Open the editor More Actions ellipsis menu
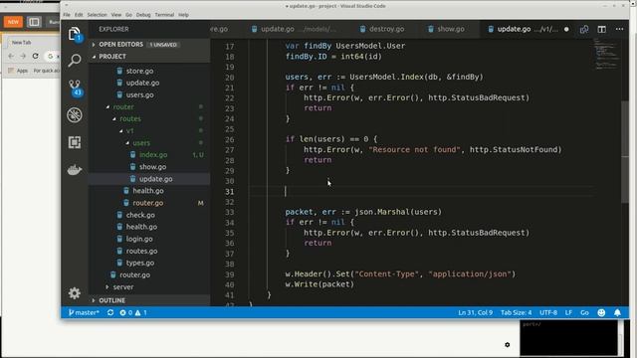The width and height of the screenshot is (637, 358). click(619, 29)
